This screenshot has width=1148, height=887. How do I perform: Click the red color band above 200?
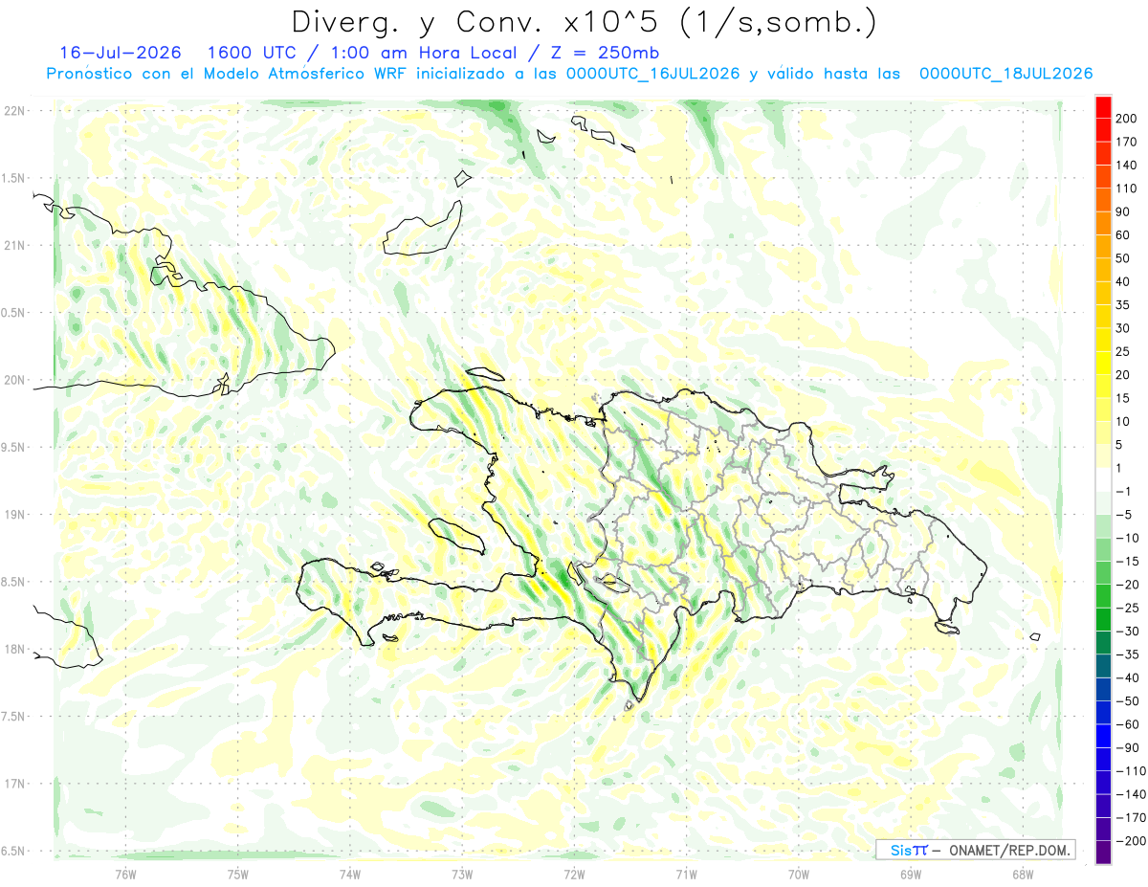pyautogui.click(x=1103, y=106)
